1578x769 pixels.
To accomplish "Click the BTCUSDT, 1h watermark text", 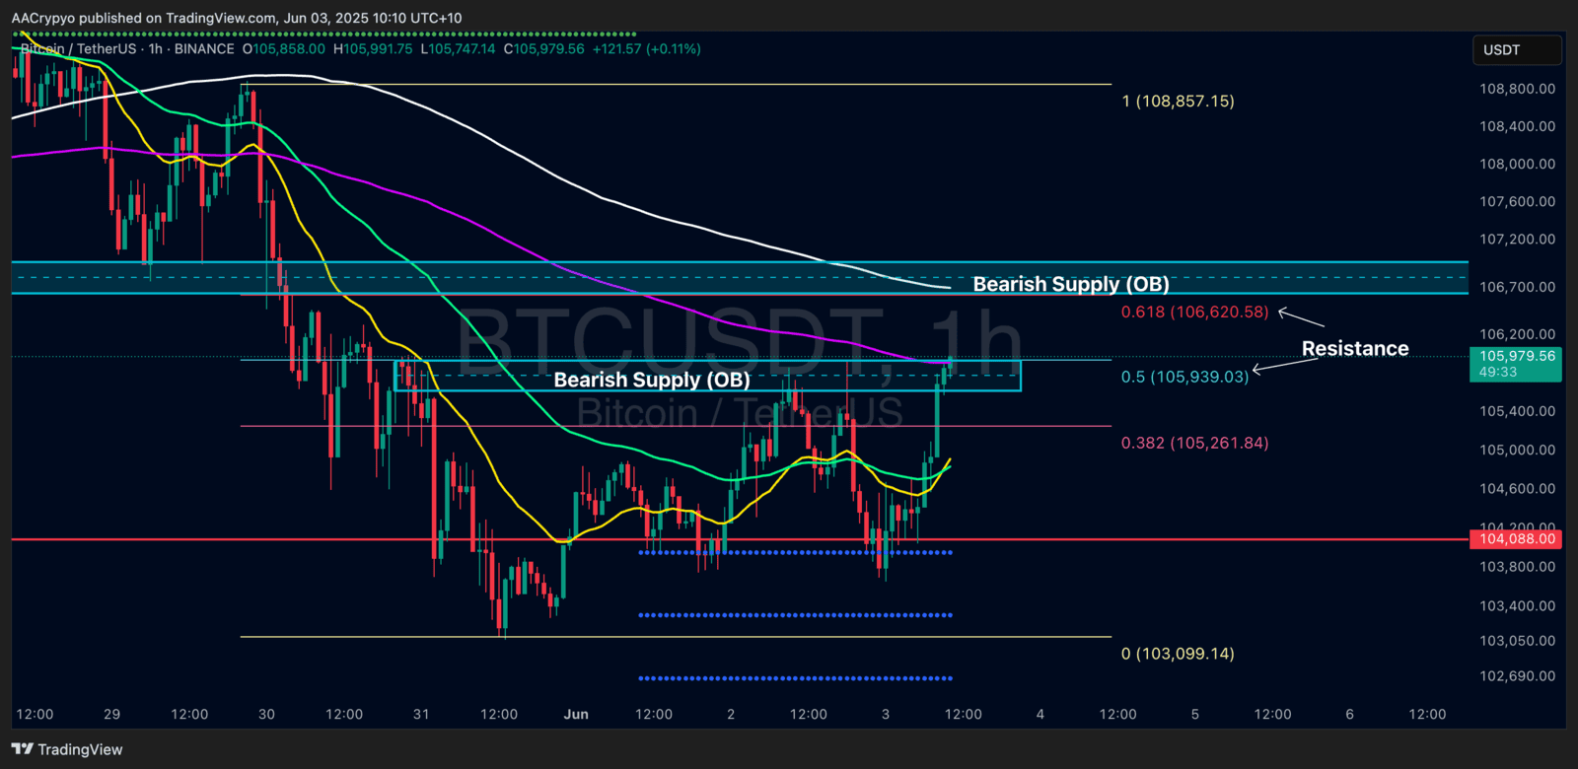I will pyautogui.click(x=738, y=340).
